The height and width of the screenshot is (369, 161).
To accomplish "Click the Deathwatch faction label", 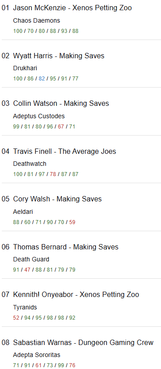I will click(30, 164).
